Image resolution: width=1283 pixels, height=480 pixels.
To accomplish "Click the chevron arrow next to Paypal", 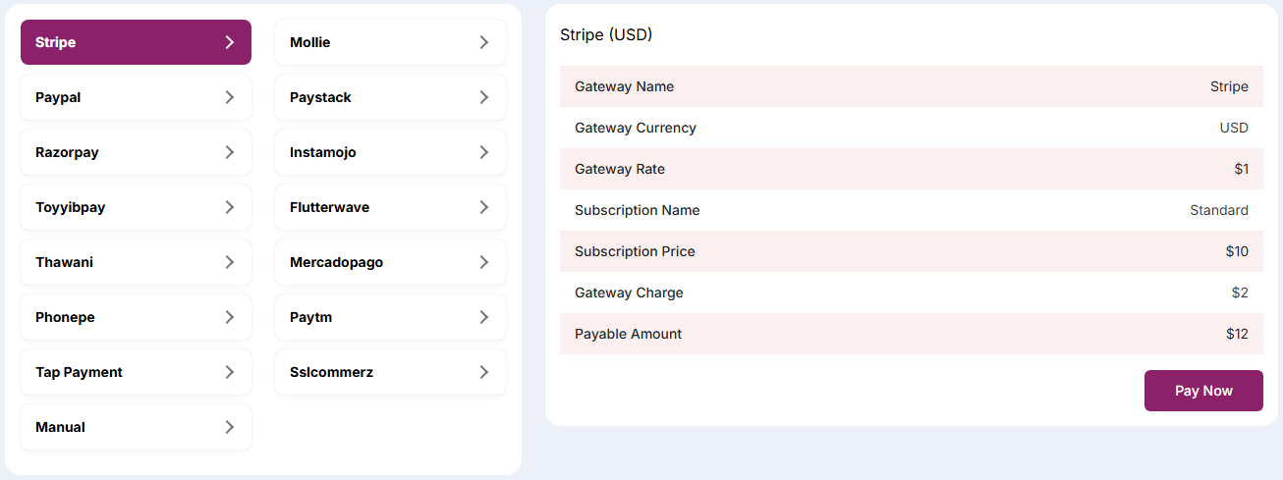I will (x=229, y=97).
